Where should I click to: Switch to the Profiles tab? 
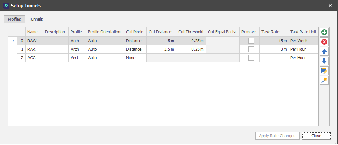coord(14,19)
